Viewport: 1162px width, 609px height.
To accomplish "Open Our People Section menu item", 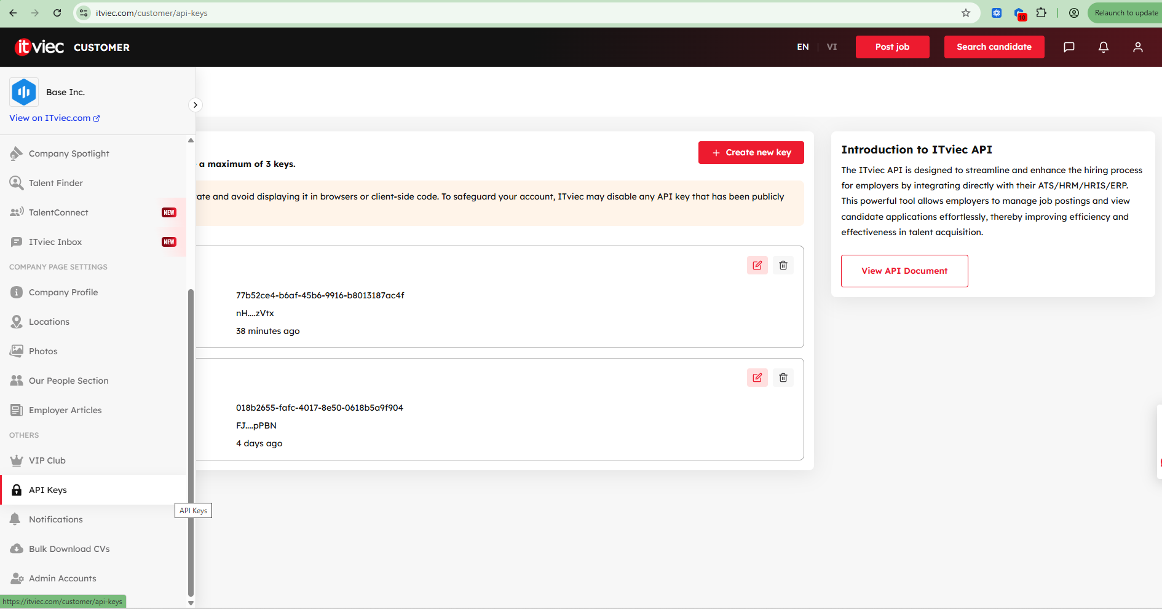I will click(x=93, y=381).
